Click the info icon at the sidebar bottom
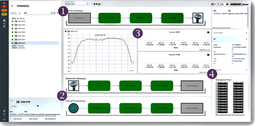The height and width of the screenshot is (126, 255). coord(4,119)
